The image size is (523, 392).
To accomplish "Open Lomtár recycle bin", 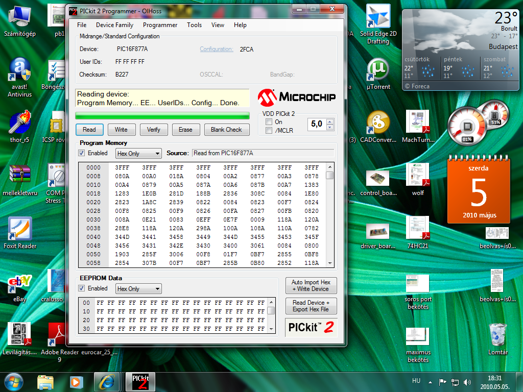I will (x=497, y=339).
